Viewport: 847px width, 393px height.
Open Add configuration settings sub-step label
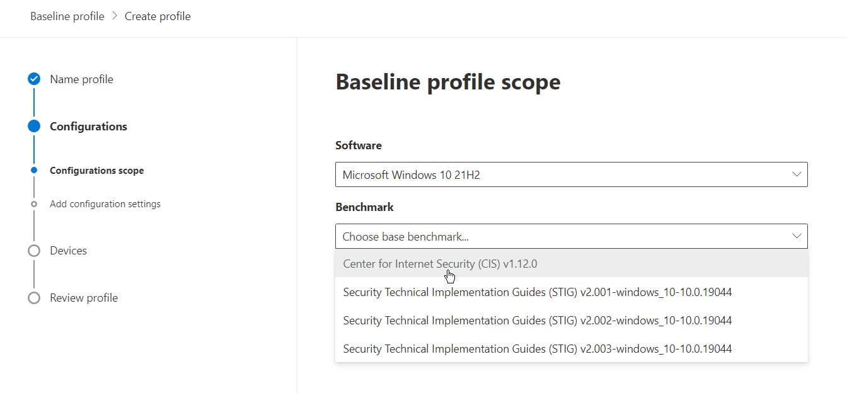(x=105, y=204)
